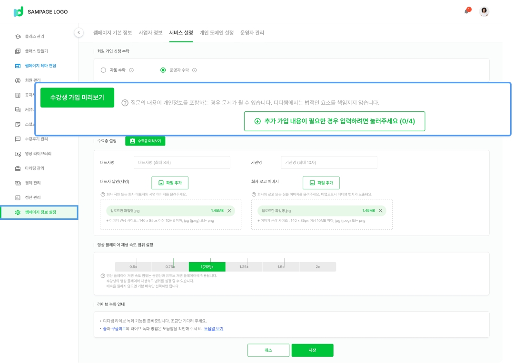The height and width of the screenshot is (363, 513).
Task: Select the 운영자 수락 radio option
Action: point(163,70)
